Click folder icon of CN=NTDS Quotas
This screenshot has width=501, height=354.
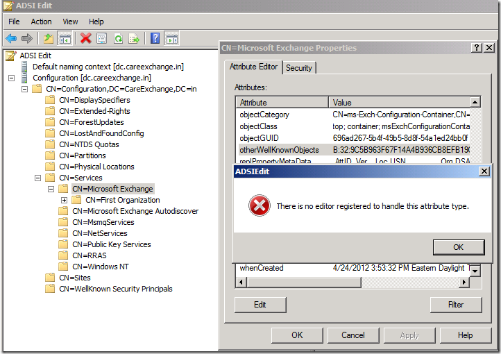50,144
